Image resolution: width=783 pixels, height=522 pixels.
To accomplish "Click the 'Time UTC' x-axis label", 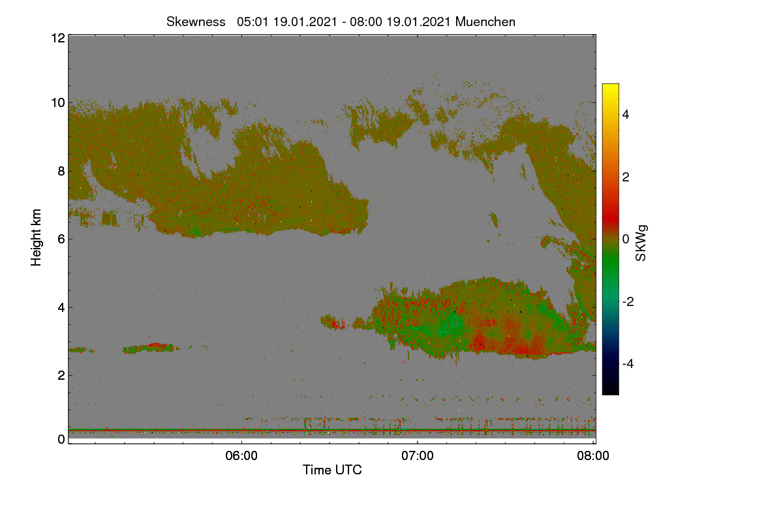I will (x=332, y=470).
